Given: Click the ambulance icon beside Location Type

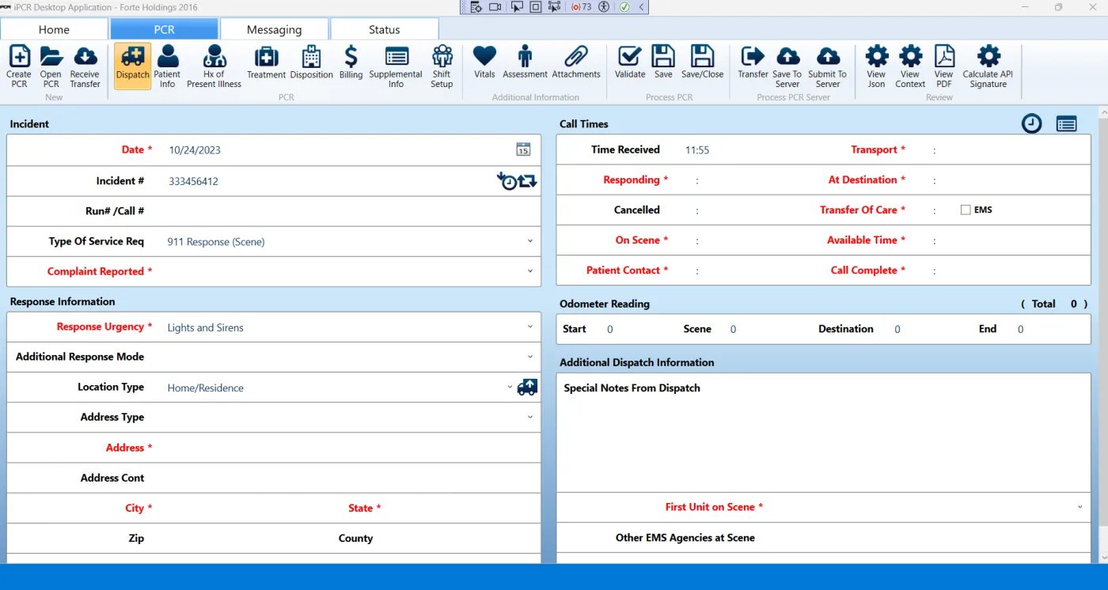Looking at the screenshot, I should (527, 388).
